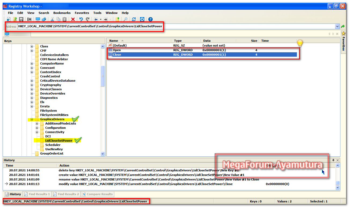
Task: Click the Undo arrow icon
Action: 81,19
